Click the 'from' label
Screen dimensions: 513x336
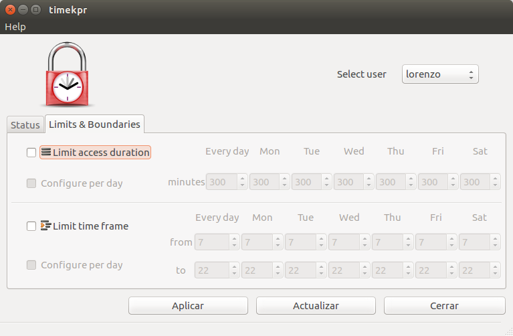[x=181, y=242]
